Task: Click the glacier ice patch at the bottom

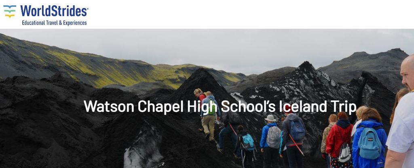Action: (143, 148)
